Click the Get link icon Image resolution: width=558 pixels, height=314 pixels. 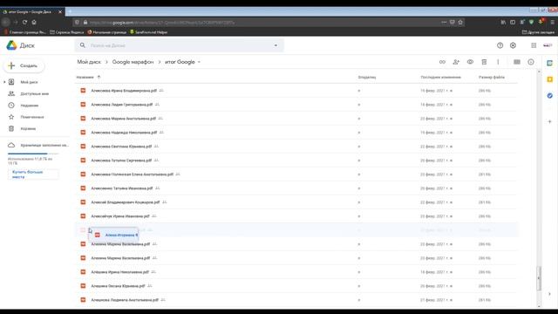click(442, 62)
